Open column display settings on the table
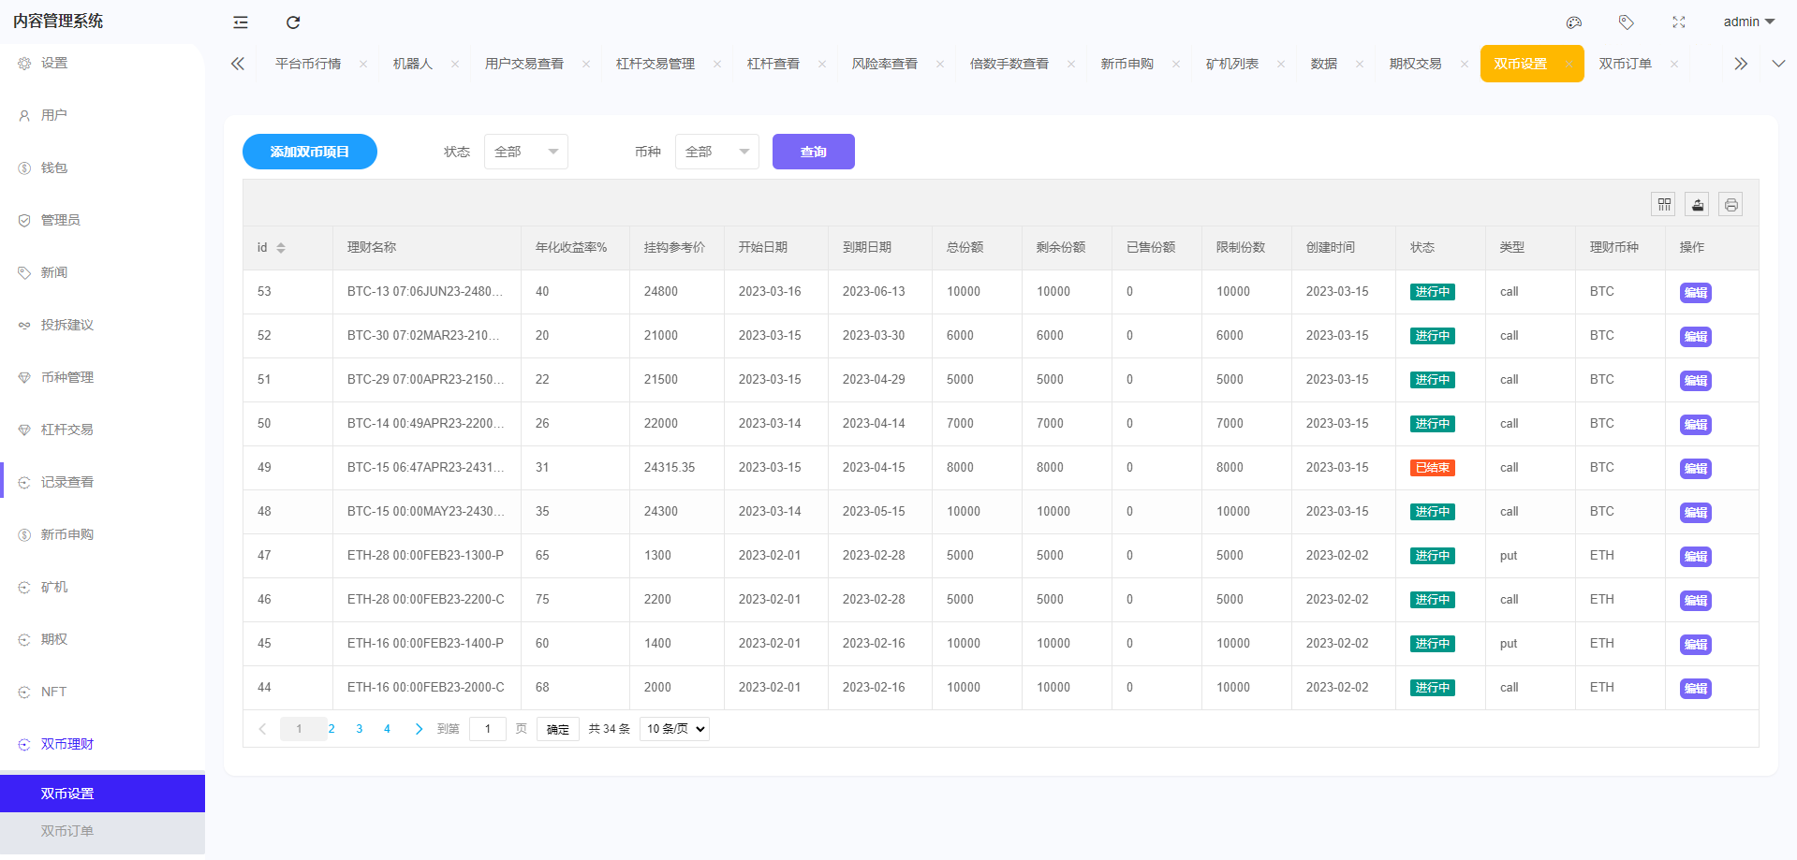Viewport: 1797px width, 860px height. [x=1663, y=203]
